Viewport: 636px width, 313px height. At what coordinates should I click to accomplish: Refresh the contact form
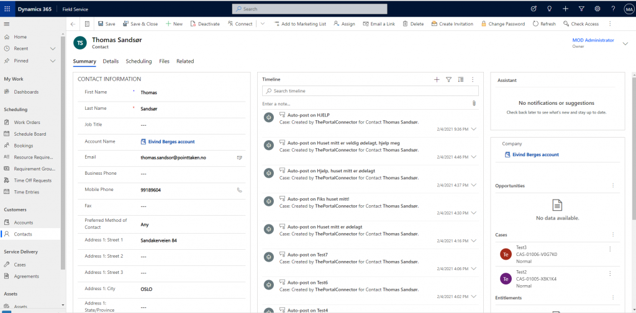(544, 24)
